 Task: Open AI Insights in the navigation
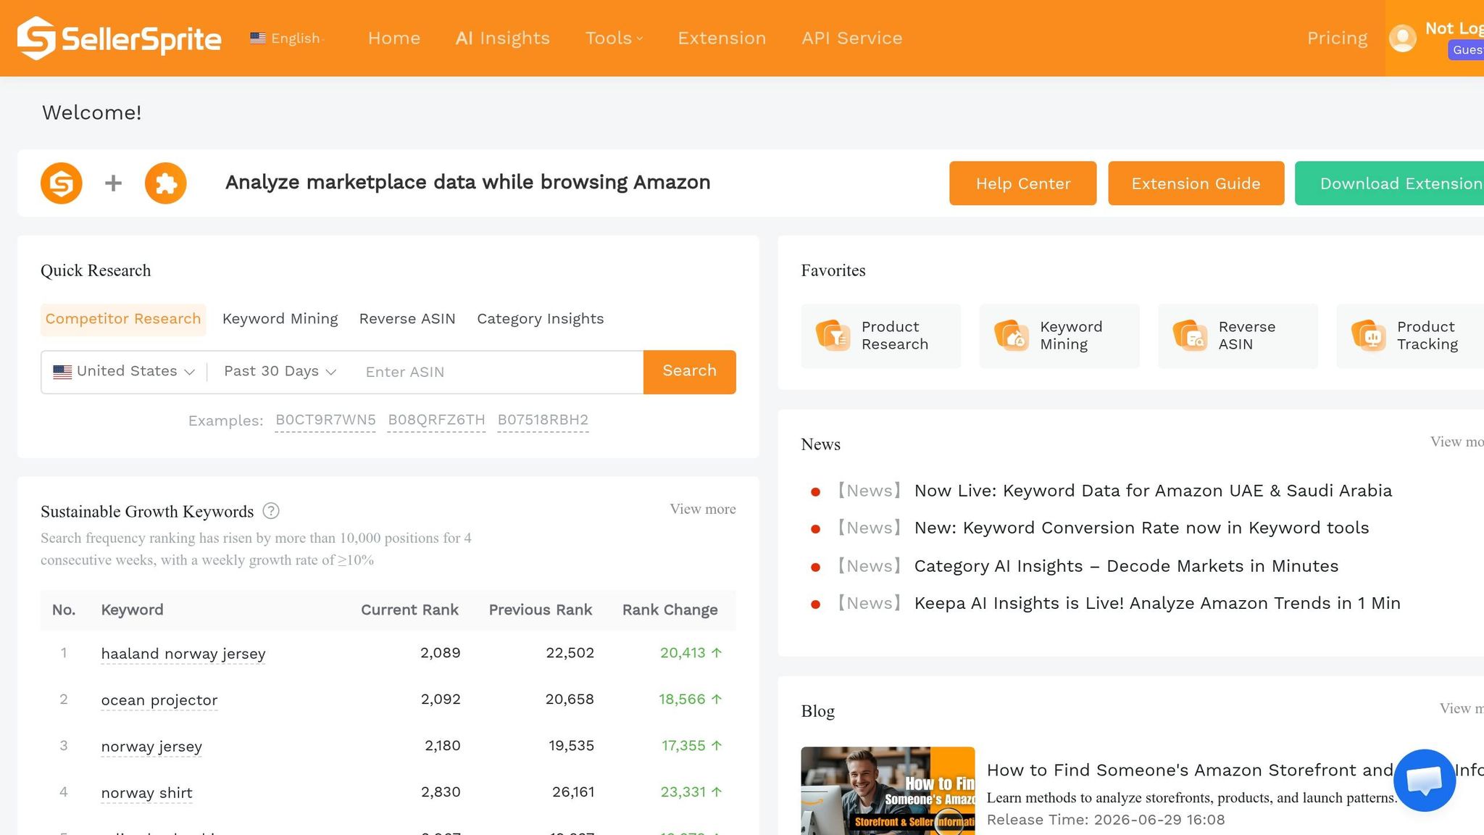[503, 38]
